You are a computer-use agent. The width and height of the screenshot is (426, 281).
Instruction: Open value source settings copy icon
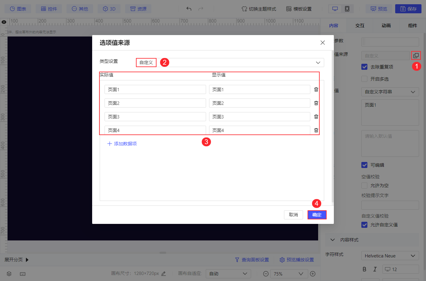[416, 56]
